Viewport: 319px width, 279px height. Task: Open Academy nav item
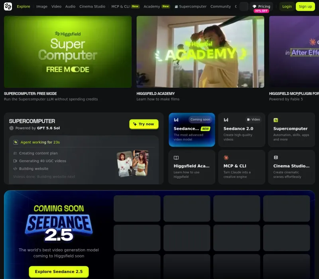pos(157,6)
